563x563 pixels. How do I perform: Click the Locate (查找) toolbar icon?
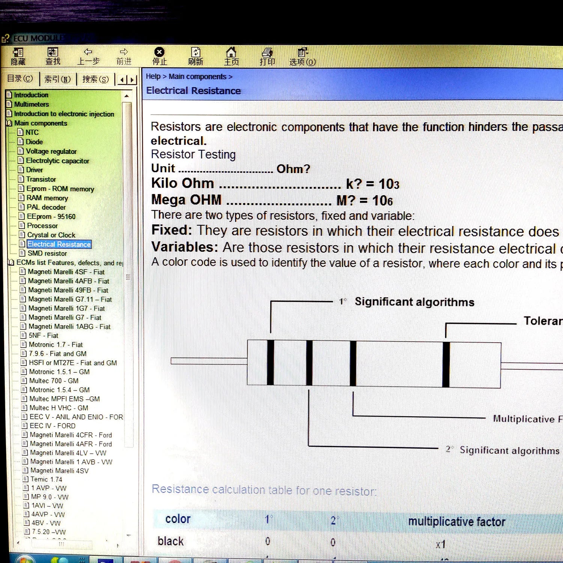pyautogui.click(x=53, y=56)
